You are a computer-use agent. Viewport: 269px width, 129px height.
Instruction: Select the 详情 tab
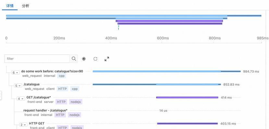coord(10,6)
